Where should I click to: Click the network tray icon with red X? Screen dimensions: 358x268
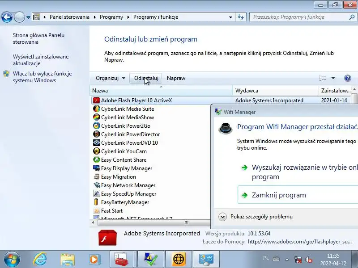(298, 260)
